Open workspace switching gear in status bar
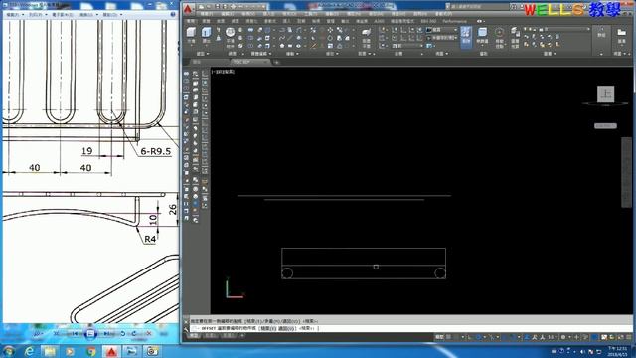636x358 pixels. click(x=563, y=337)
